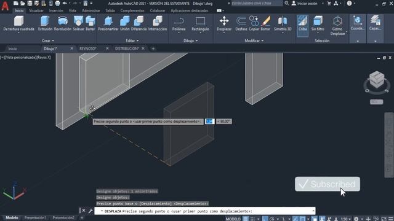Screen dimensions: 394x221
Task: Open the Inicio ribbon tab
Action: (x=19, y=10)
